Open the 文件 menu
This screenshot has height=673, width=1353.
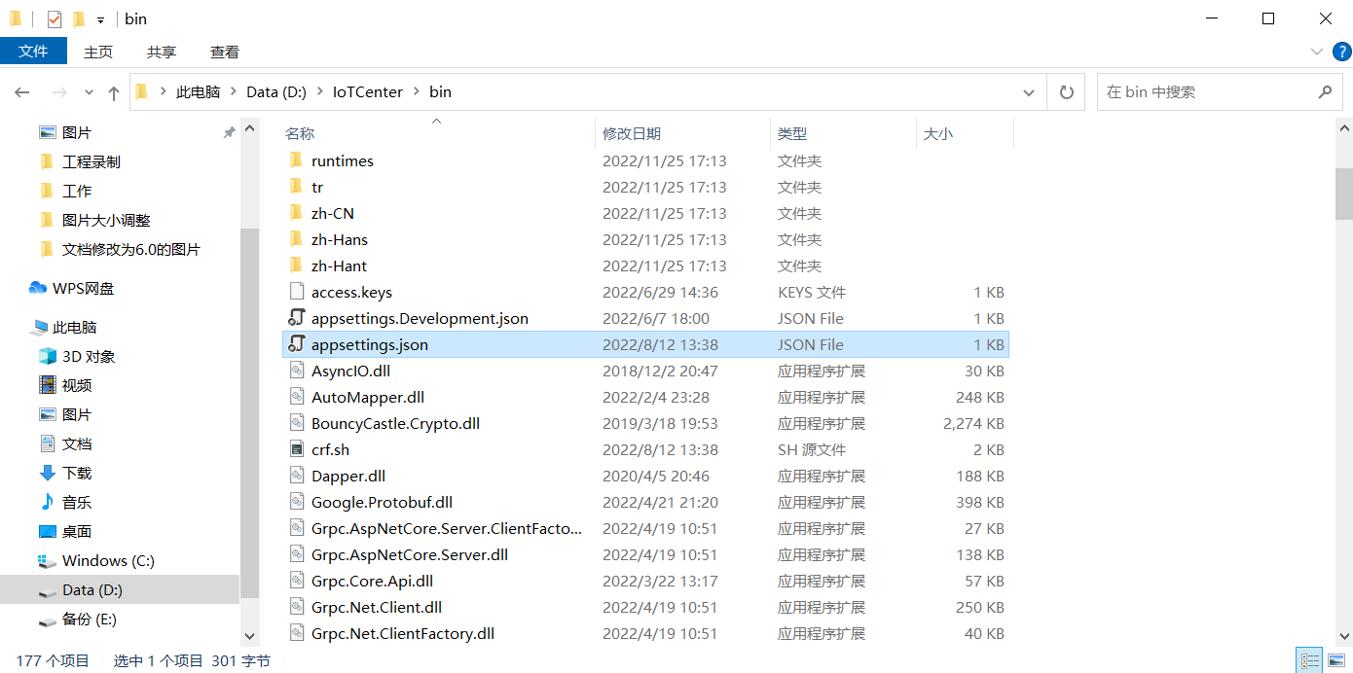tap(33, 52)
